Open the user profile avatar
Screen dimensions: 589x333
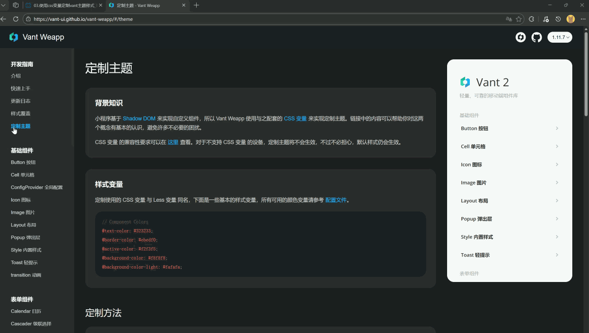570,19
